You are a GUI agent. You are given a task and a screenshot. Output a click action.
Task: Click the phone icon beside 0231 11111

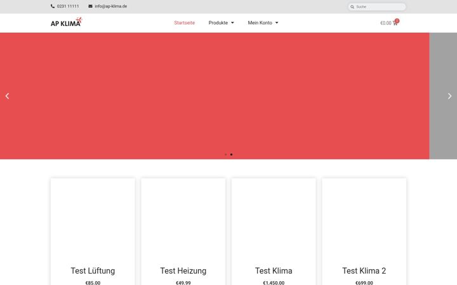pyautogui.click(x=53, y=6)
